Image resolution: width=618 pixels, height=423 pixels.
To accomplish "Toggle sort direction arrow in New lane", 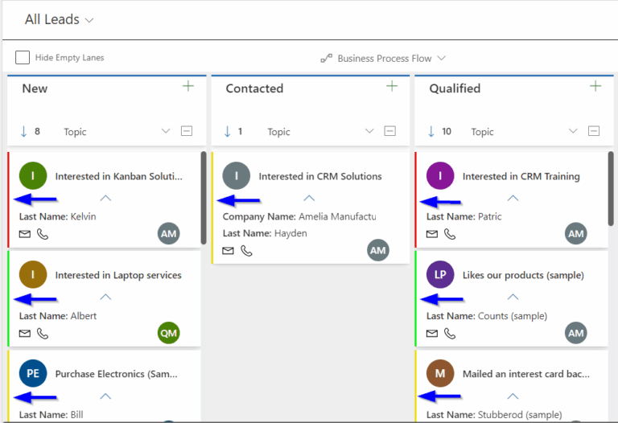I will tap(23, 131).
